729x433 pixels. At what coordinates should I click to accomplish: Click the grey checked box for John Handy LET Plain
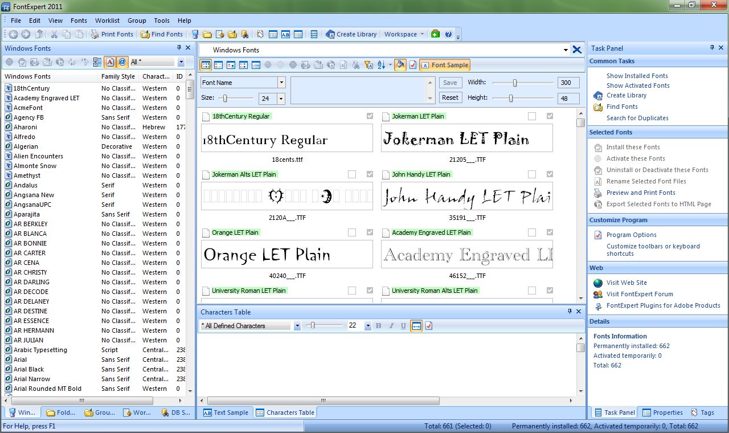[550, 174]
